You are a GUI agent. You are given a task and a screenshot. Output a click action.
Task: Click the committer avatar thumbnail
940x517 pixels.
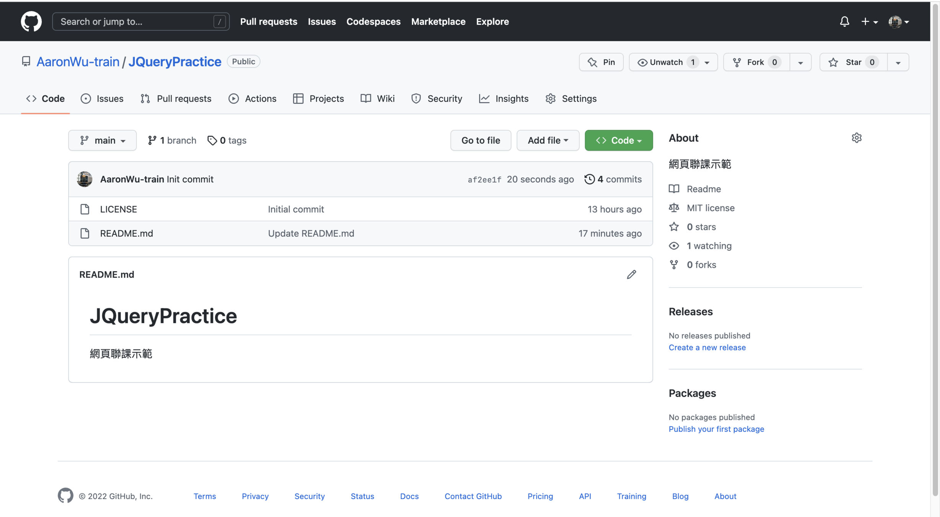point(85,179)
